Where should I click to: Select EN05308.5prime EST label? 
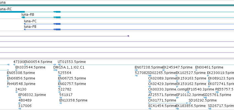click(x=21, y=73)
